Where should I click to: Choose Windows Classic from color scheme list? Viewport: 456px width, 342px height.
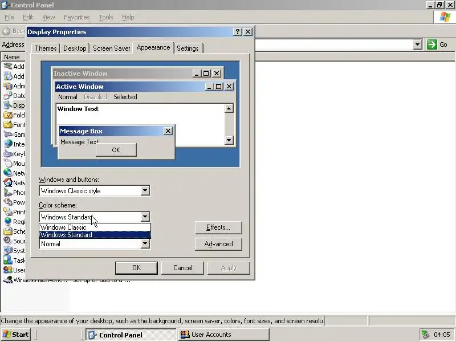click(95, 227)
